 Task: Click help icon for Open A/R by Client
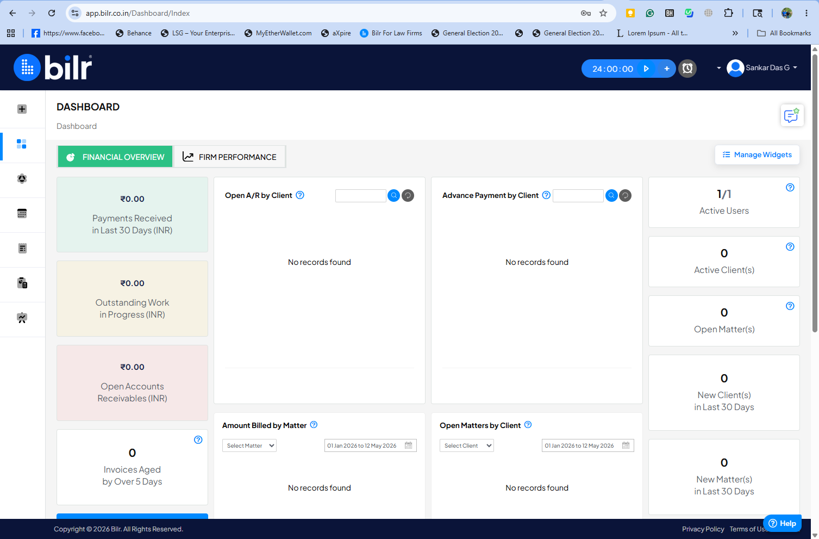[x=300, y=195]
